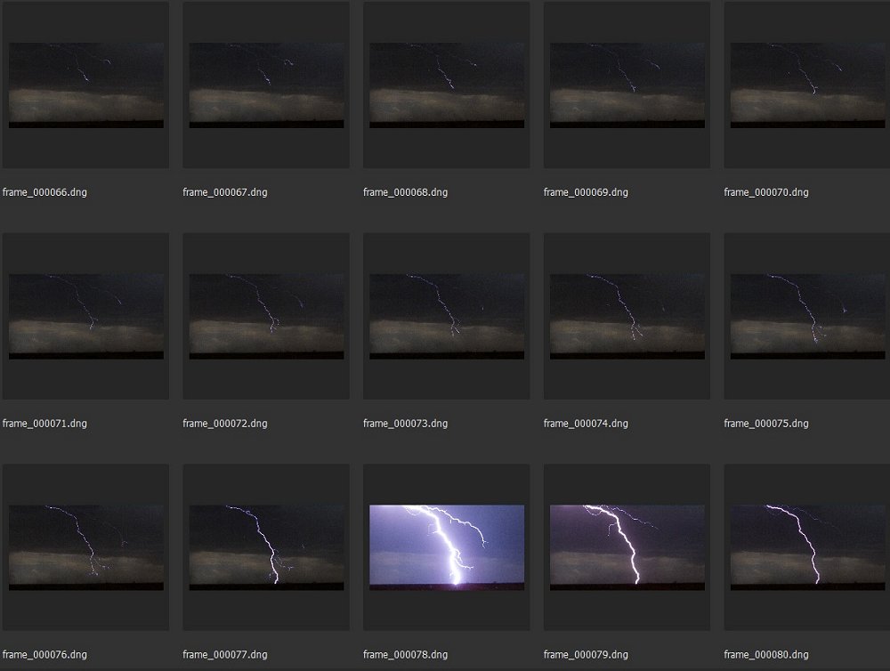Click the file name frame_000074.dng
Image resolution: width=890 pixels, height=671 pixels.
pos(587,424)
